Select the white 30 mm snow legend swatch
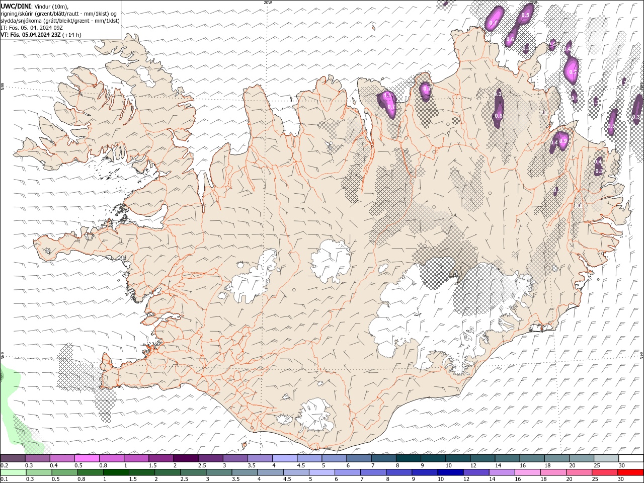This screenshot has width=644, height=483. pos(631,458)
